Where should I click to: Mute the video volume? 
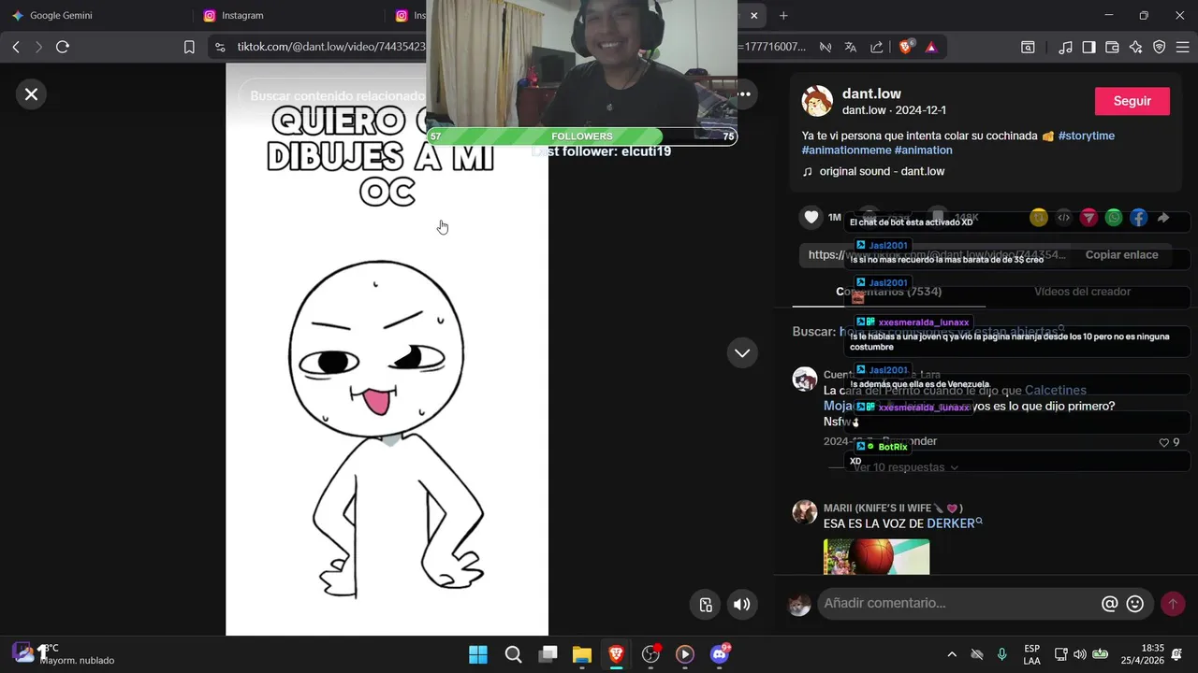(x=742, y=604)
